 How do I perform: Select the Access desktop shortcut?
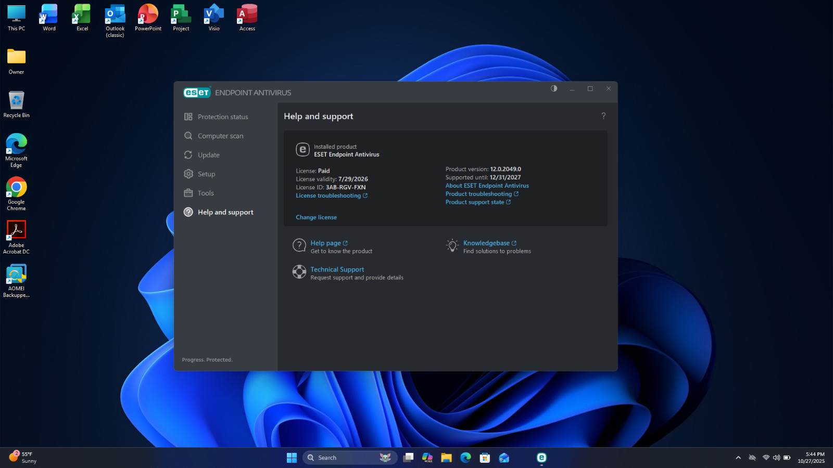point(247,18)
